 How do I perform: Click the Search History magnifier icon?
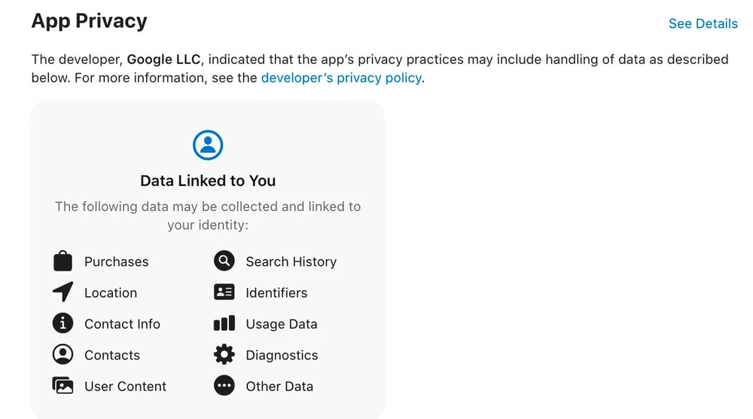point(224,261)
